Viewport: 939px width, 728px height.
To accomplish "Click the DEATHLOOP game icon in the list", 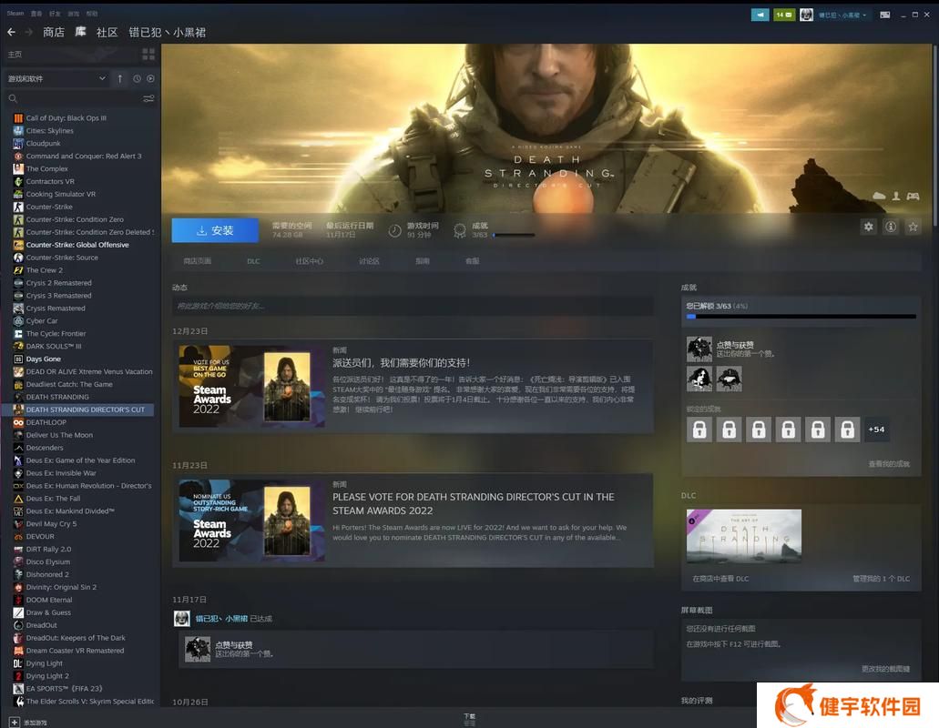I will click(x=18, y=422).
